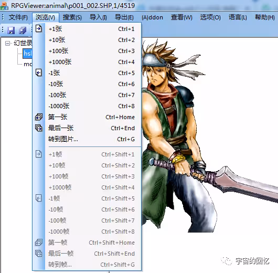Collapse the 幻世录 tree node

(7, 43)
